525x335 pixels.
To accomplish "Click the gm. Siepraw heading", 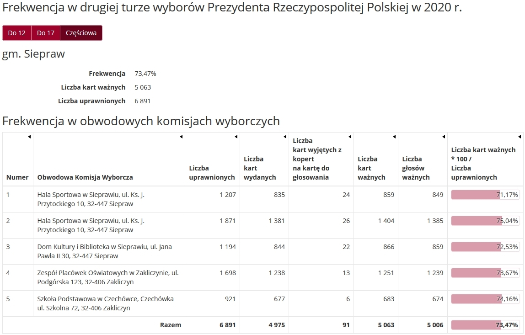I will coord(34,54).
